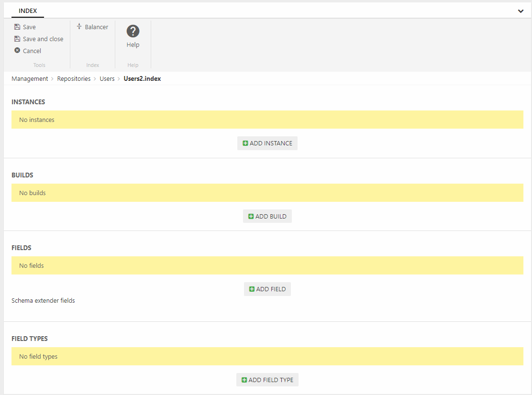The height and width of the screenshot is (395, 532).
Task: Click the yellow No instances notice
Action: [267, 120]
